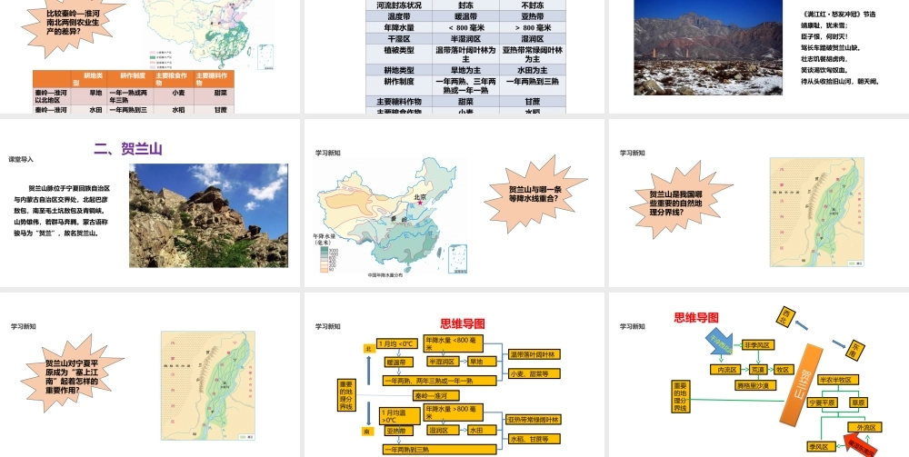
Task: Click the orange slanted 贺兰山 bar
Action: click(x=803, y=383)
